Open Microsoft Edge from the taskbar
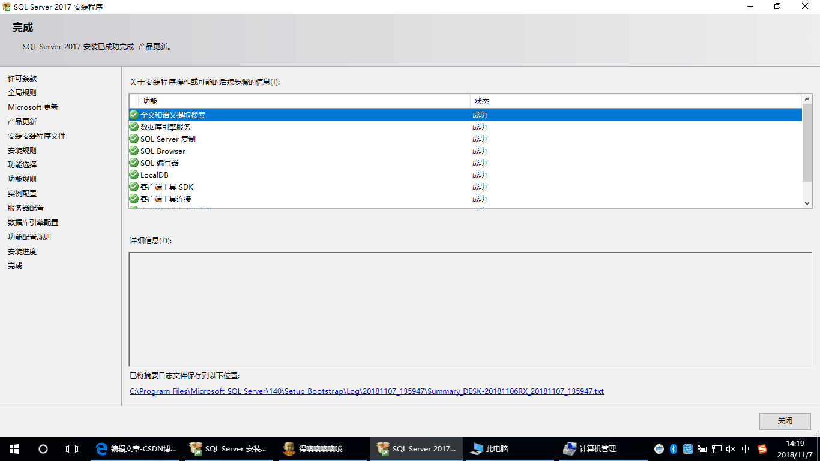Screen dimensions: 820x461 click(x=100, y=448)
